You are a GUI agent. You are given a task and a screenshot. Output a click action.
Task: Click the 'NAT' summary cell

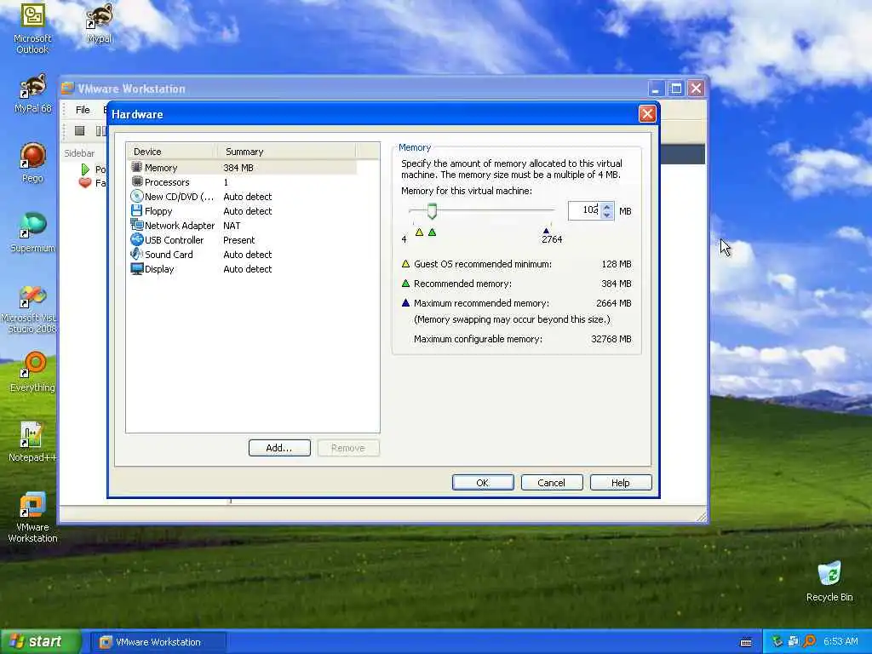(x=232, y=225)
